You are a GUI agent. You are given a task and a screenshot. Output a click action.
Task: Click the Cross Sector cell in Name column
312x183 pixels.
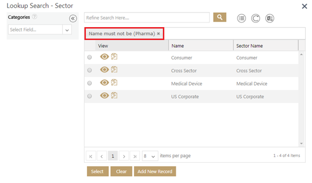184,71
